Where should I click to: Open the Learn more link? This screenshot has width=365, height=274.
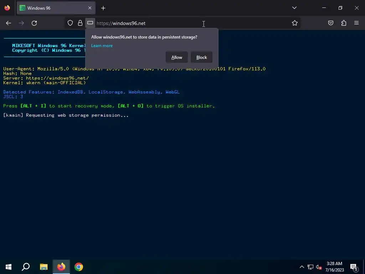102,46
